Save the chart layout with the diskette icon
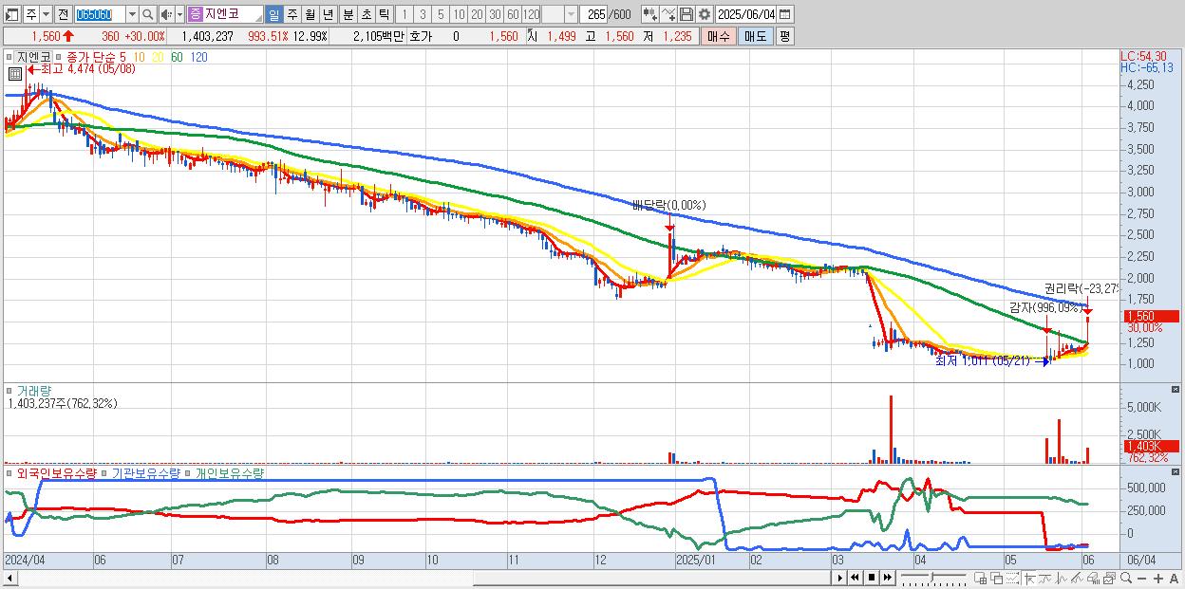 pyautogui.click(x=687, y=14)
